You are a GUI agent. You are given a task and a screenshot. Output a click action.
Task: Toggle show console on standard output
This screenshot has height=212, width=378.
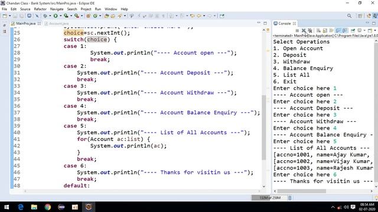tap(338, 31)
